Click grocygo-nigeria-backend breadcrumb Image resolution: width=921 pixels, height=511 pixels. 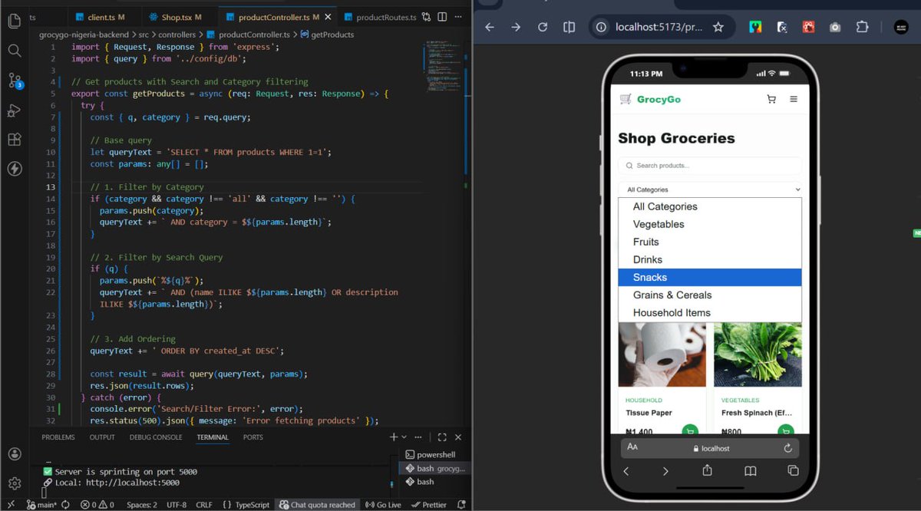pos(84,35)
